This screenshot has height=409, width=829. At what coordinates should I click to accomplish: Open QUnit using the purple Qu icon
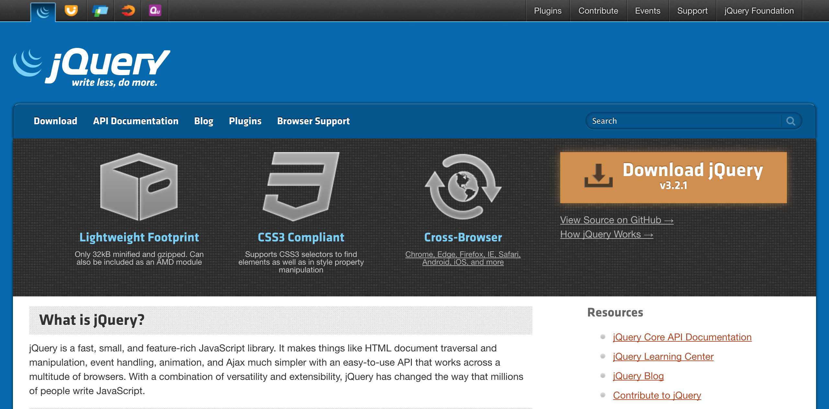pos(155,11)
